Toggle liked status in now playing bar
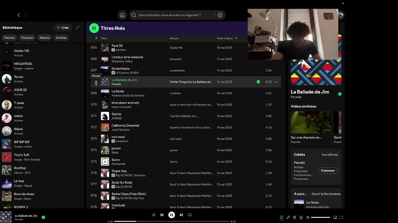This screenshot has width=398, height=223. coord(43,217)
